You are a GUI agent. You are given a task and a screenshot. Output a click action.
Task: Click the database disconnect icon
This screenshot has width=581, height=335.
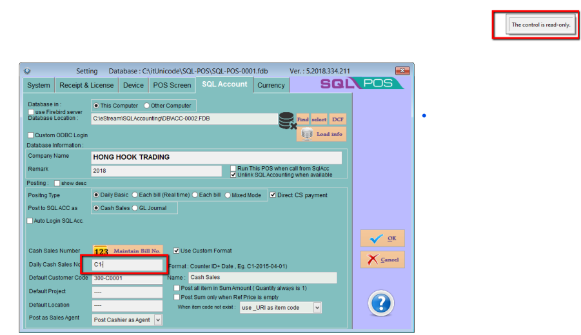287,120
